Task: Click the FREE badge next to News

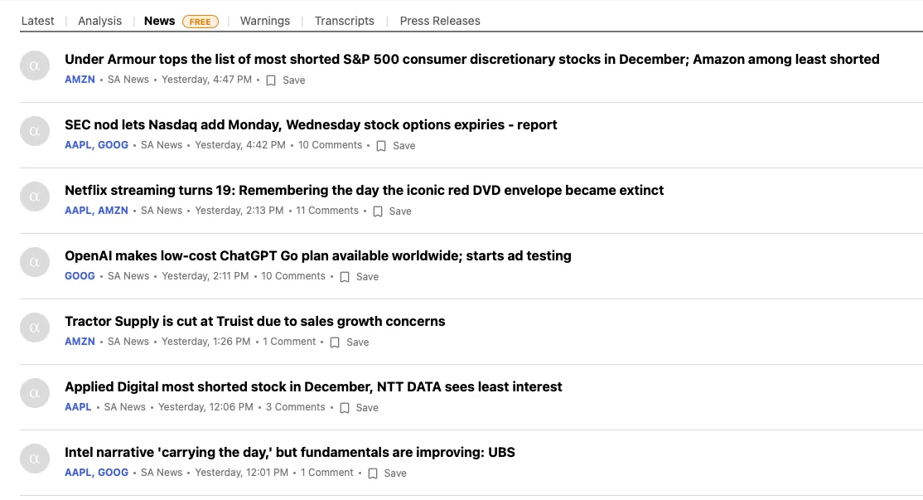Action: click(x=201, y=22)
